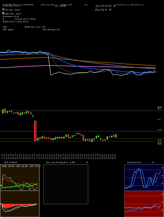This screenshot has height=217, width=164.
Task: Click the 'Avg Vol: 0.118 M' label
Action: (x=105, y=6)
